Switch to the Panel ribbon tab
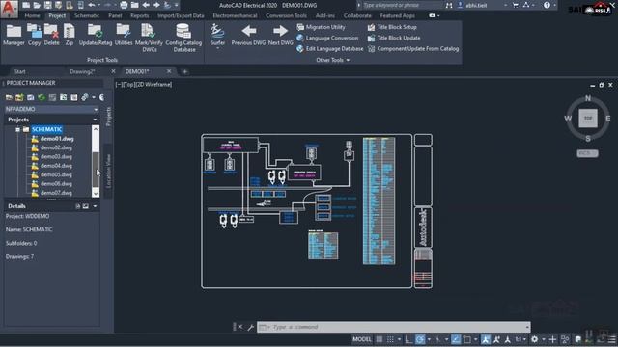The width and height of the screenshot is (618, 347). tap(115, 15)
